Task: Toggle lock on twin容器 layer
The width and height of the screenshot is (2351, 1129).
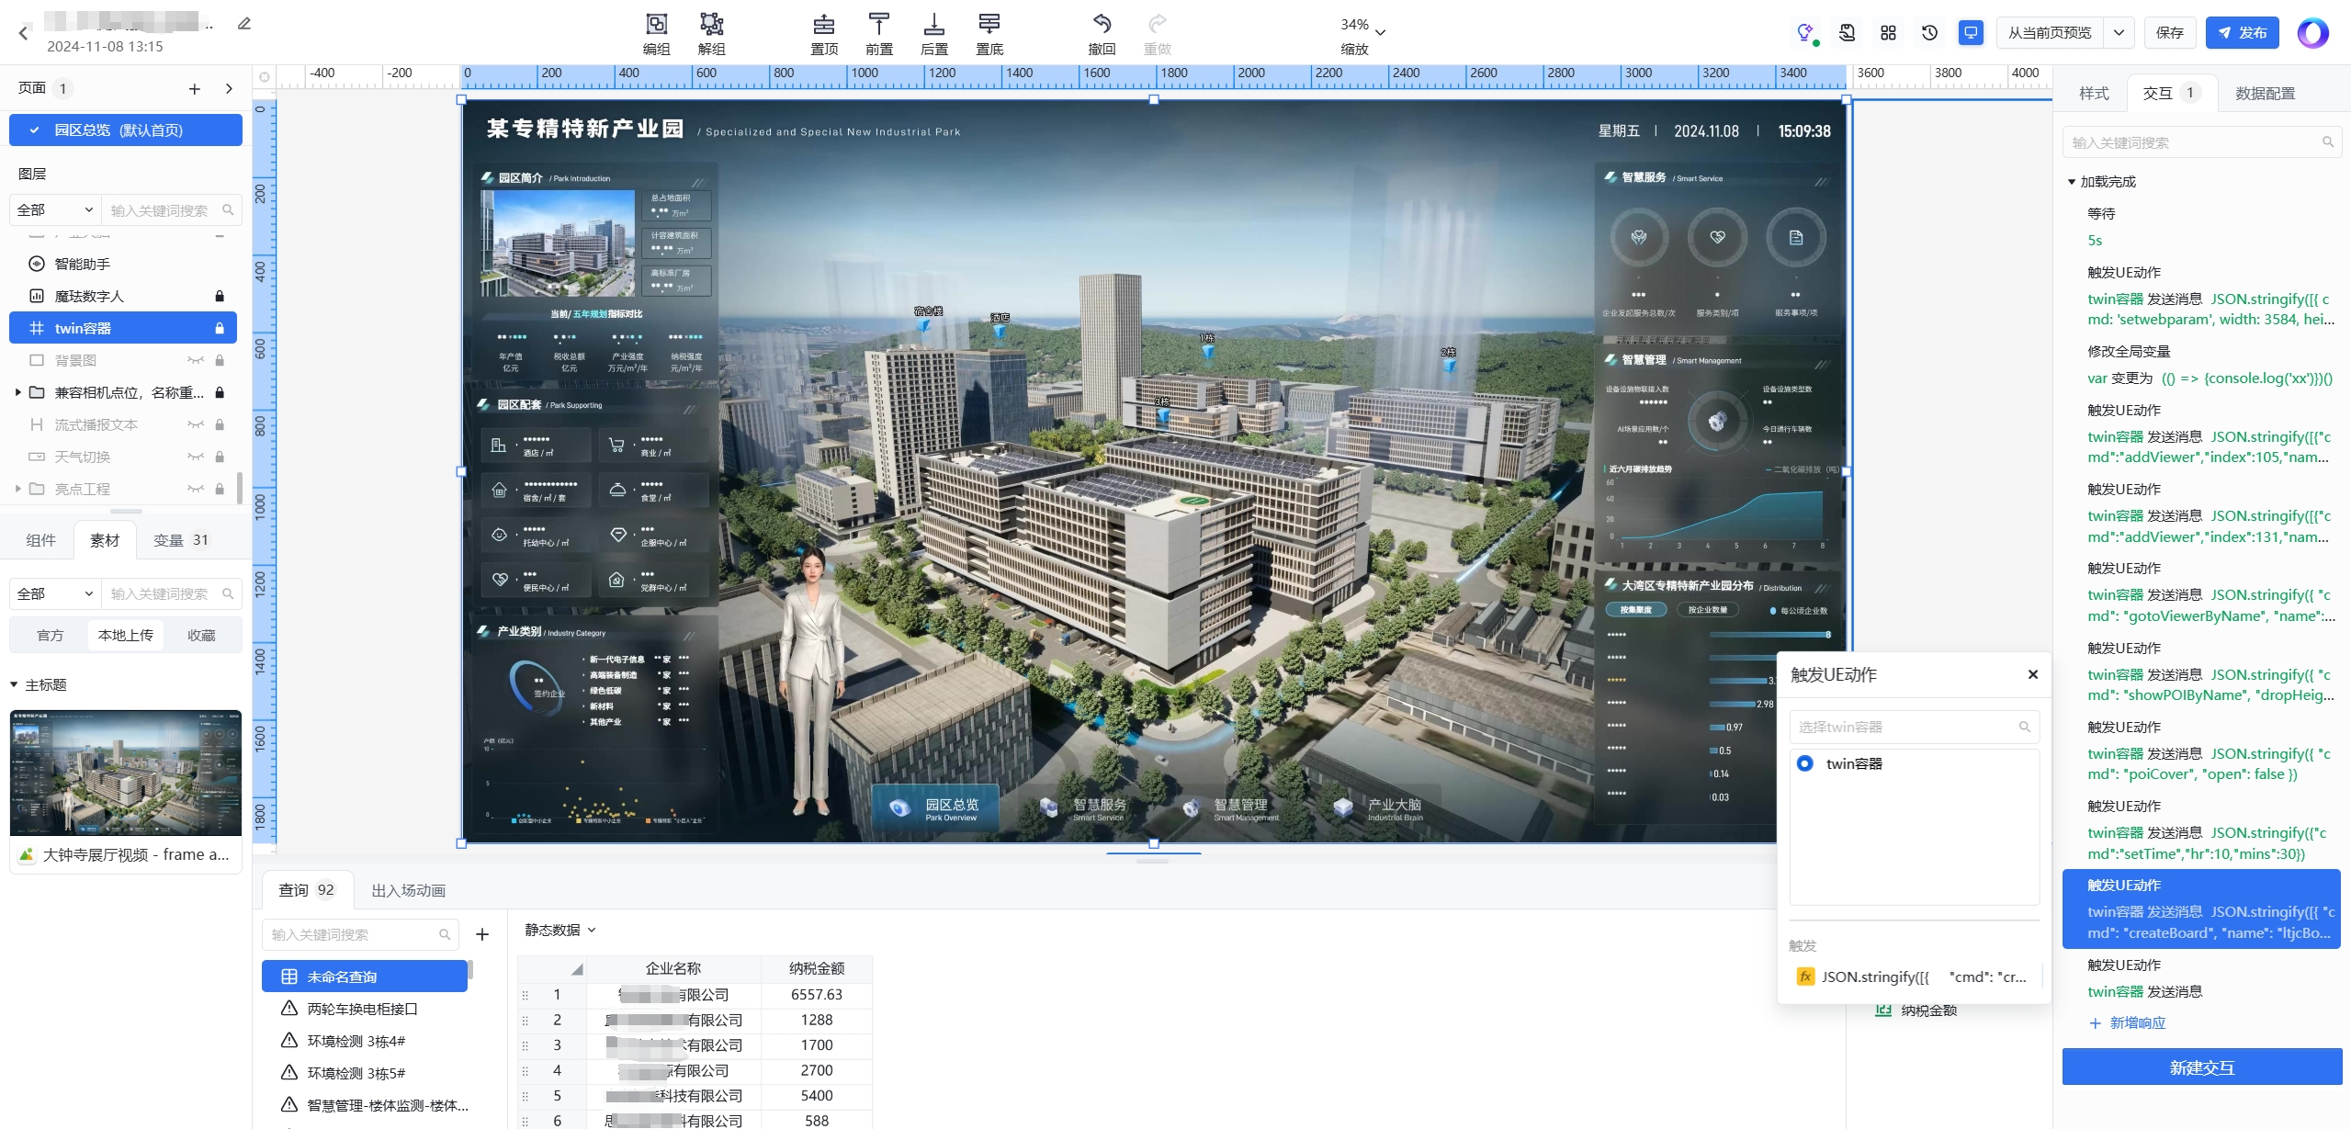Action: coord(220,329)
